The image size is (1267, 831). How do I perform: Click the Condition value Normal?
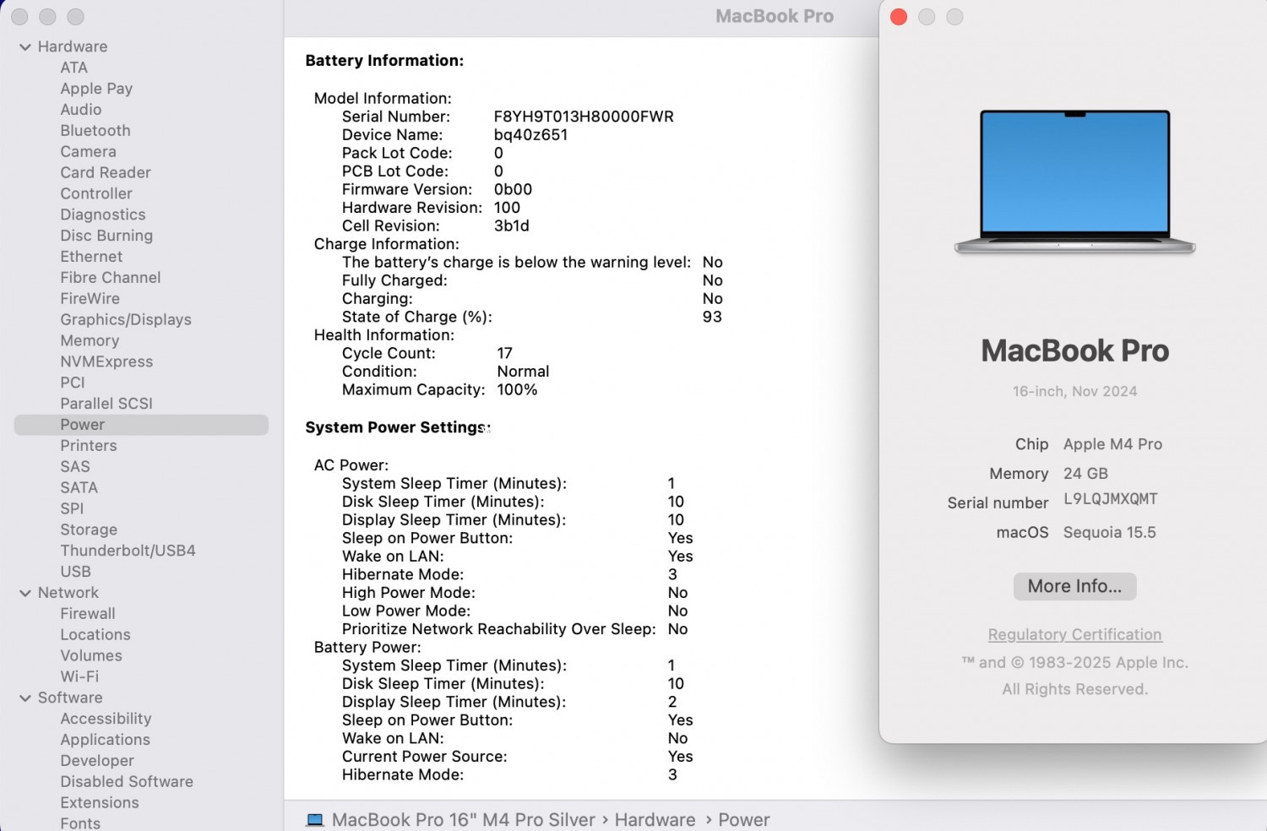click(523, 372)
